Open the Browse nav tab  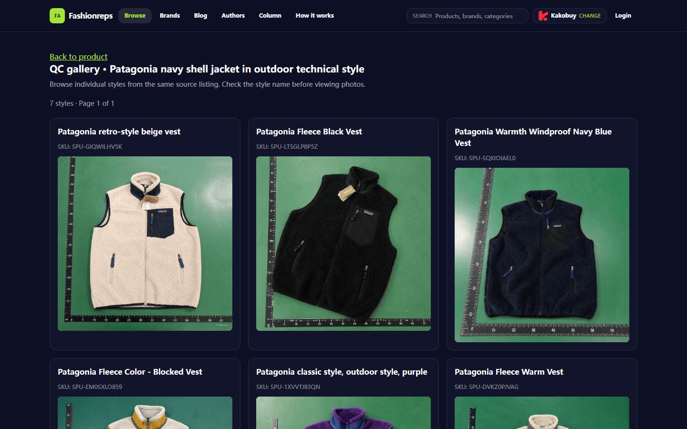(135, 16)
